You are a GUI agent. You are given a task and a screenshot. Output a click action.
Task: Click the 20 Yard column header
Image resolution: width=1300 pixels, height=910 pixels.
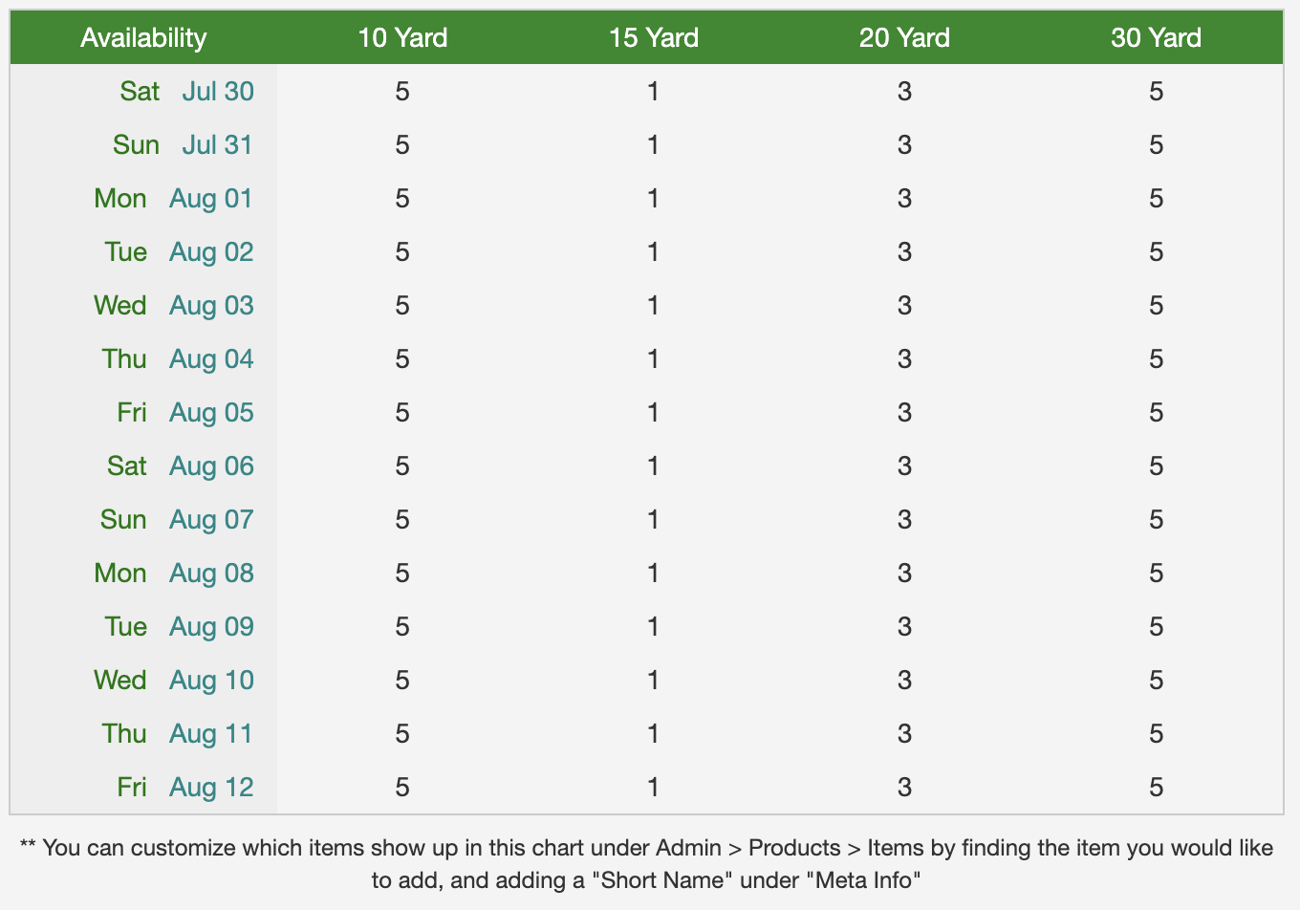[x=904, y=38]
